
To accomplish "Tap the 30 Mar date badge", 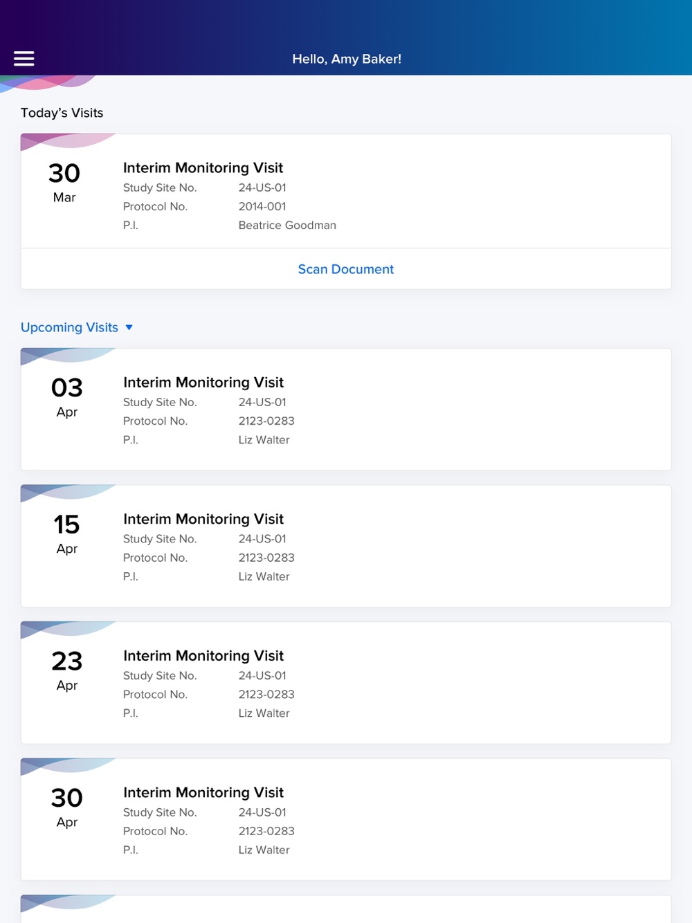I will click(x=64, y=182).
